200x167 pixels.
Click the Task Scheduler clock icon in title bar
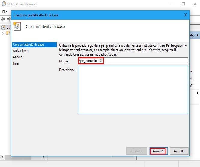click(x=4, y=4)
